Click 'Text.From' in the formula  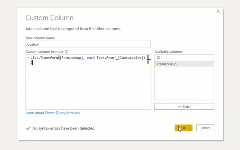[x=105, y=58]
